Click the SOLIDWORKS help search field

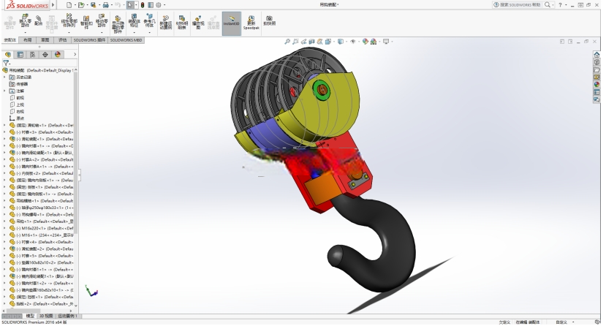pos(518,5)
